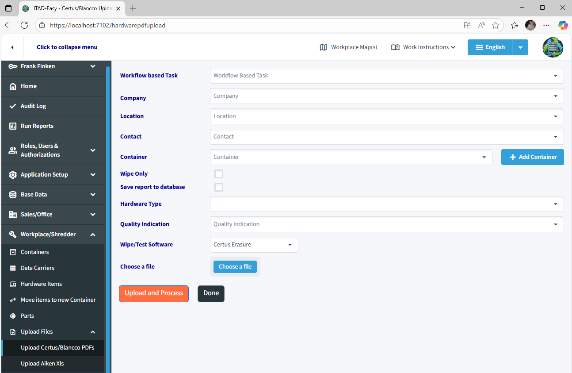Open the Quality Indication dropdown
Viewport: 572px width, 373px height.
[x=387, y=224]
